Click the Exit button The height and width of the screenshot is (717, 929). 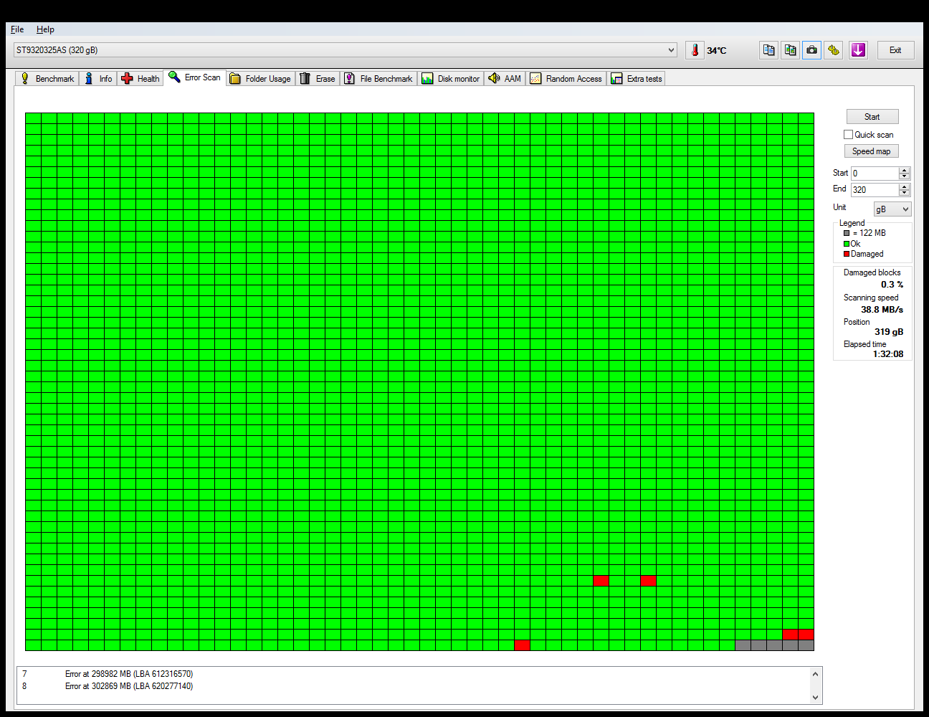(x=895, y=50)
